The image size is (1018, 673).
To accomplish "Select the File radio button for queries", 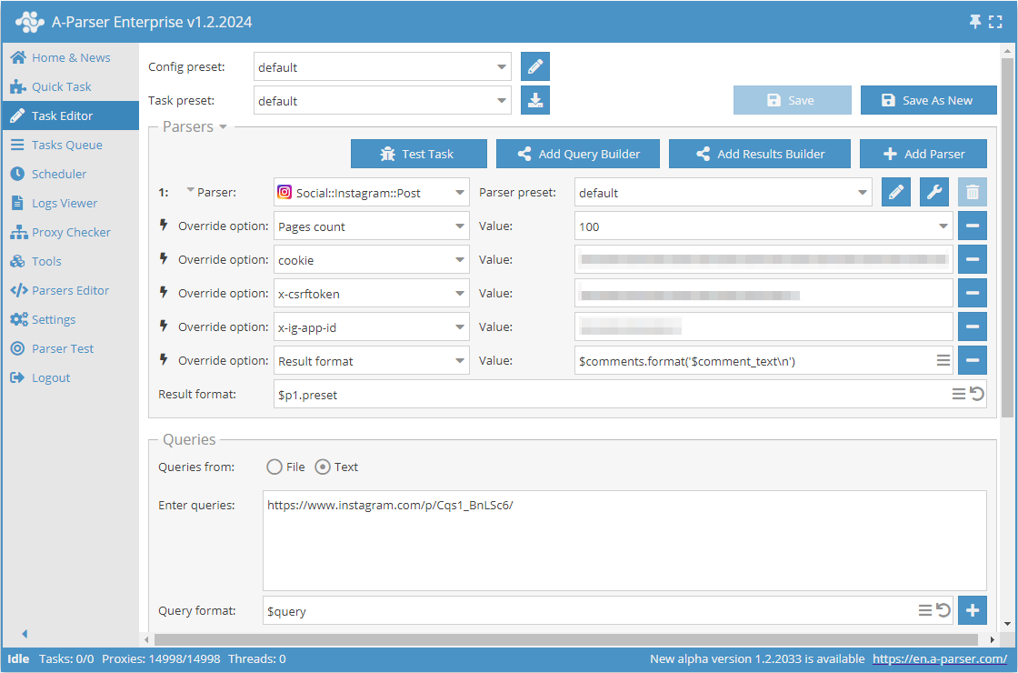I will [x=274, y=467].
